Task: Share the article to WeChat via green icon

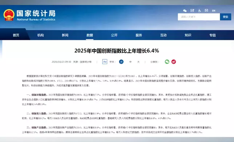Action: 167,62
